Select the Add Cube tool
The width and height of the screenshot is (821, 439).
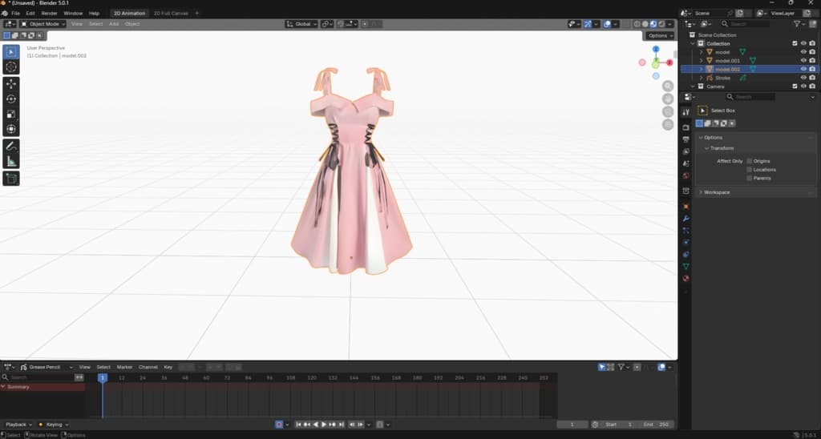[11, 179]
